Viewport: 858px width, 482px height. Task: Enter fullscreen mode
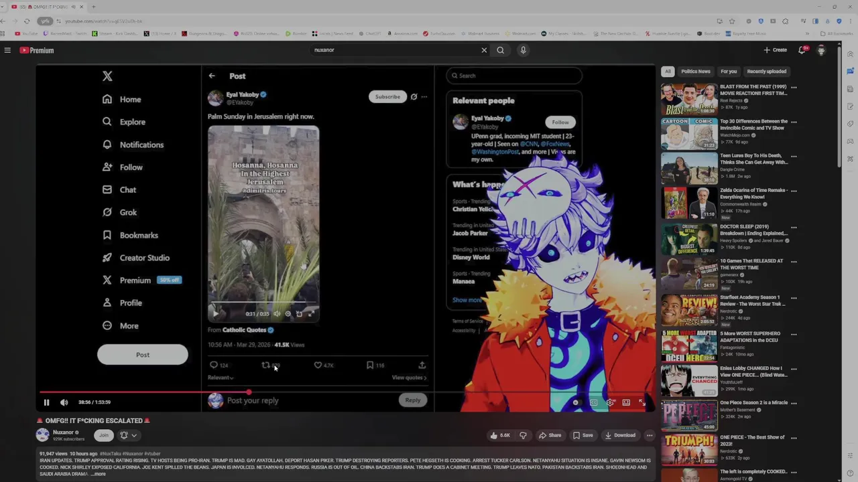point(642,402)
